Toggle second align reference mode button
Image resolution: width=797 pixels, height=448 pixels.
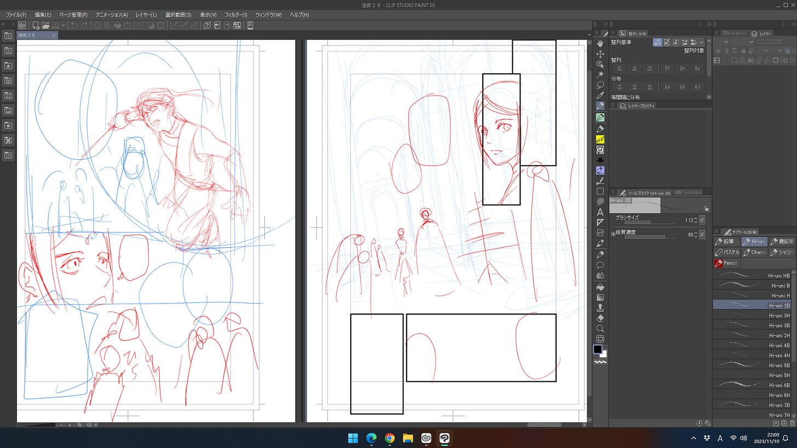click(667, 42)
